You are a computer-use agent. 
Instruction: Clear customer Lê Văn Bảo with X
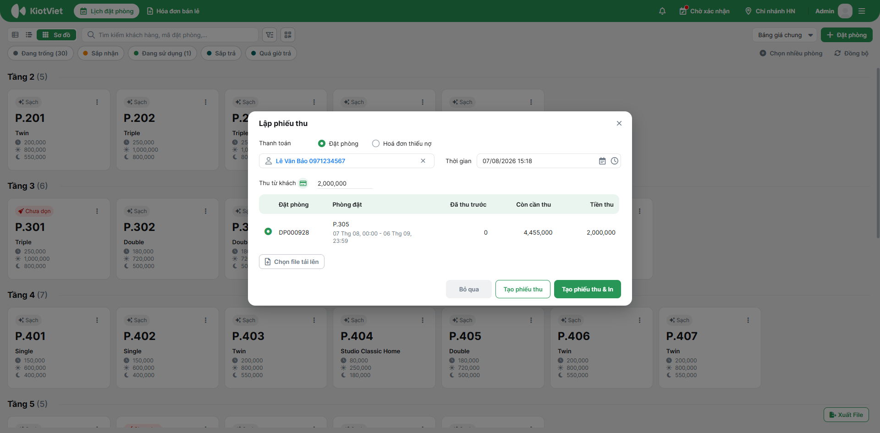click(x=423, y=161)
